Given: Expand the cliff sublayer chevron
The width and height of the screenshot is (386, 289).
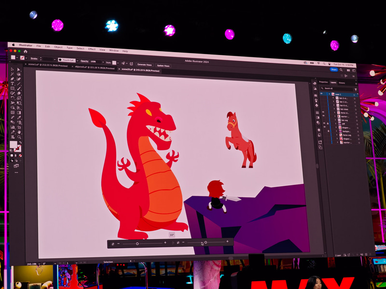Looking at the screenshot, I should pos(336,124).
